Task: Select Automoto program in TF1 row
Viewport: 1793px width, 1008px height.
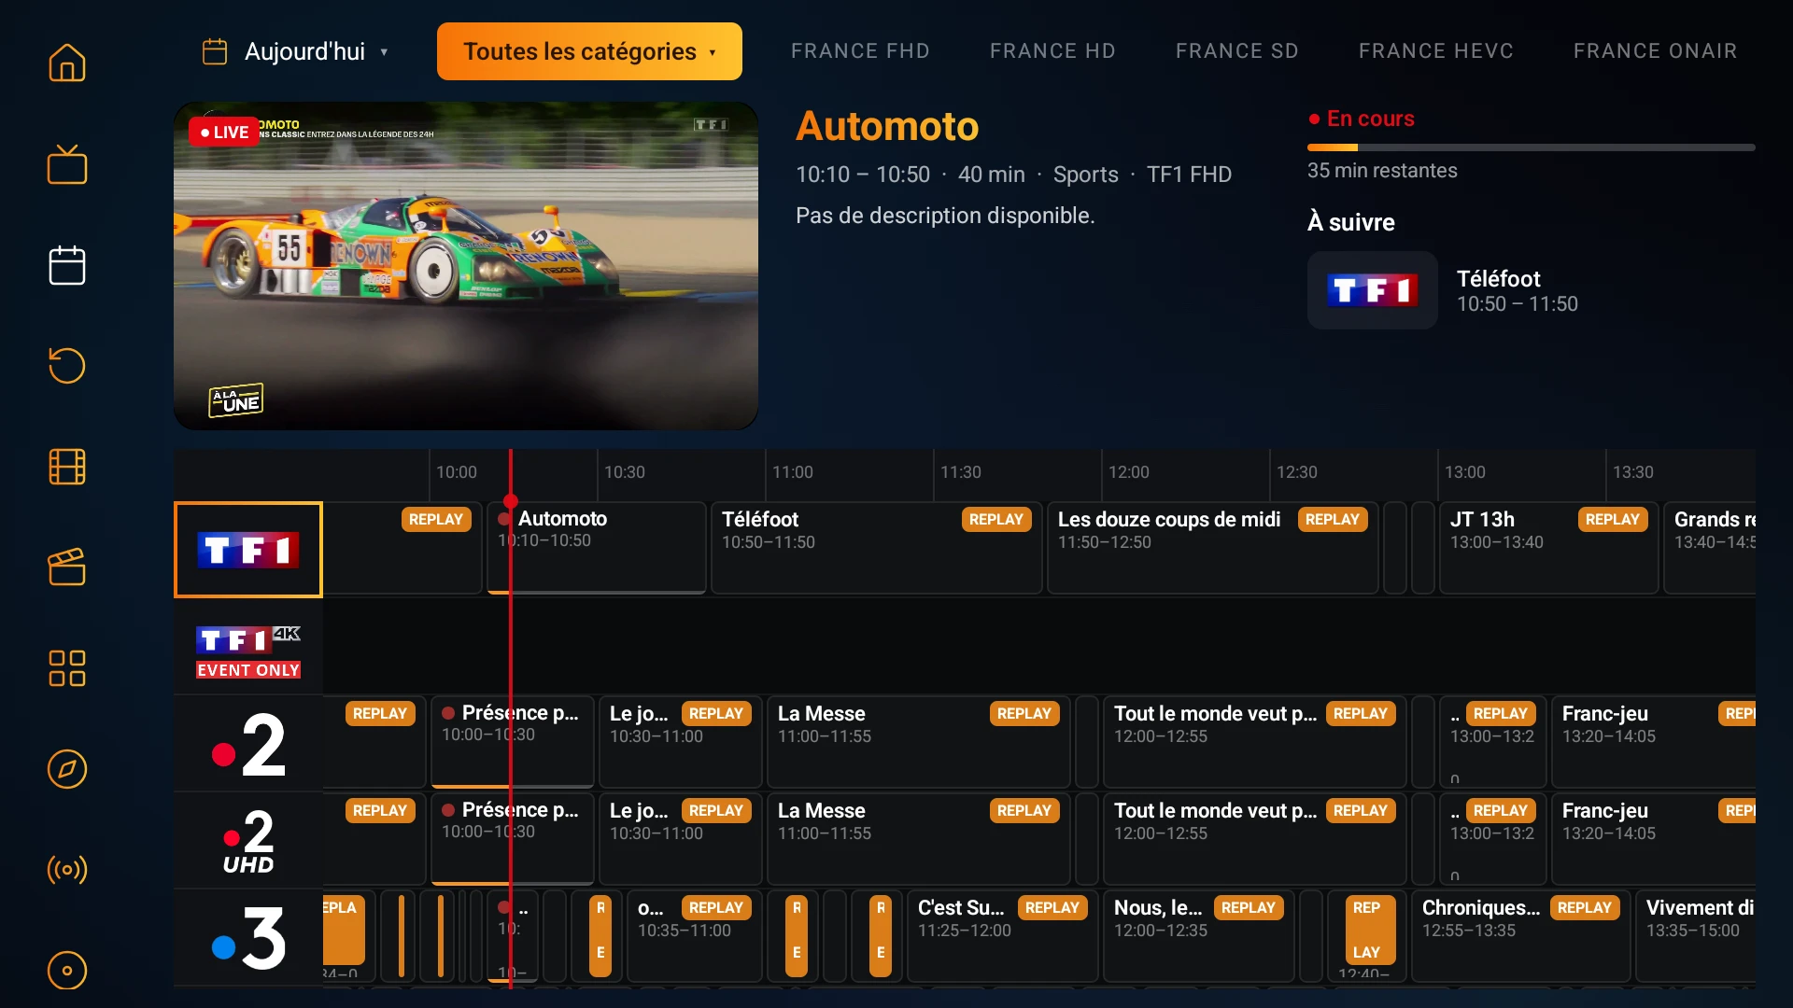Action: (x=597, y=548)
